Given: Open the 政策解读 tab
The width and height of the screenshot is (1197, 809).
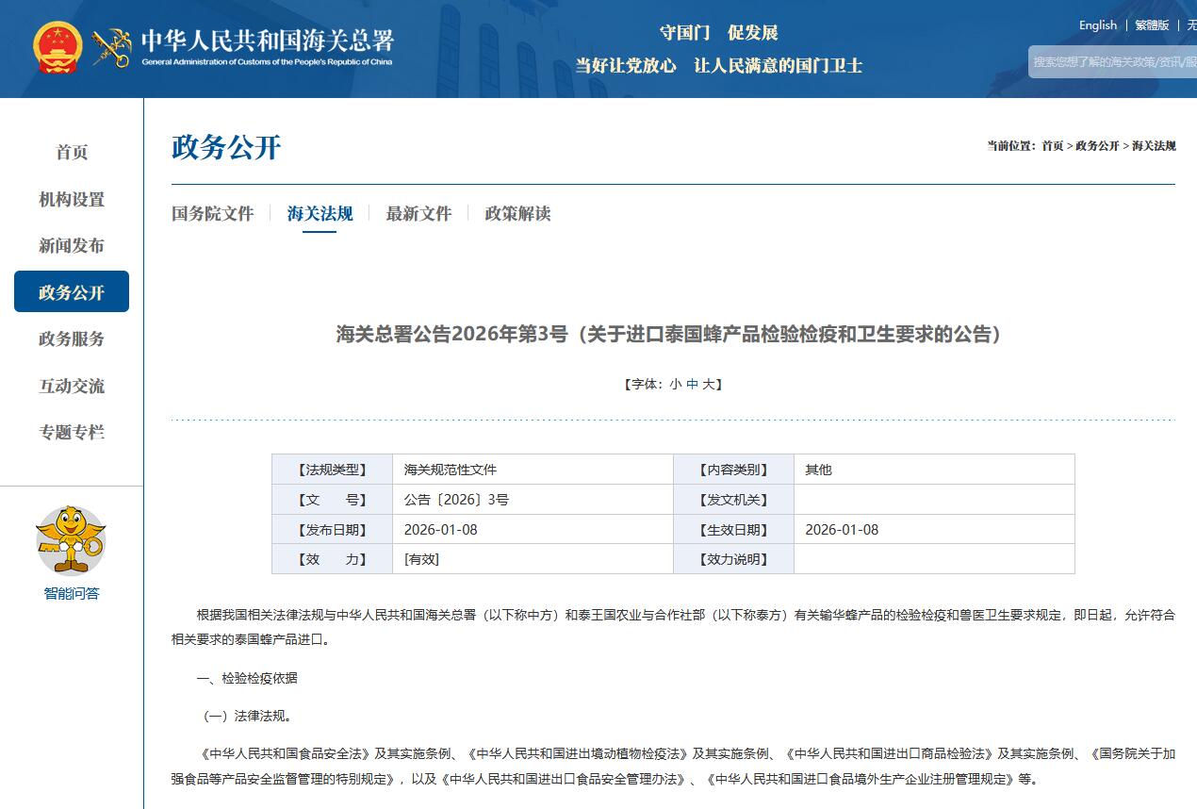Looking at the screenshot, I should click(517, 213).
